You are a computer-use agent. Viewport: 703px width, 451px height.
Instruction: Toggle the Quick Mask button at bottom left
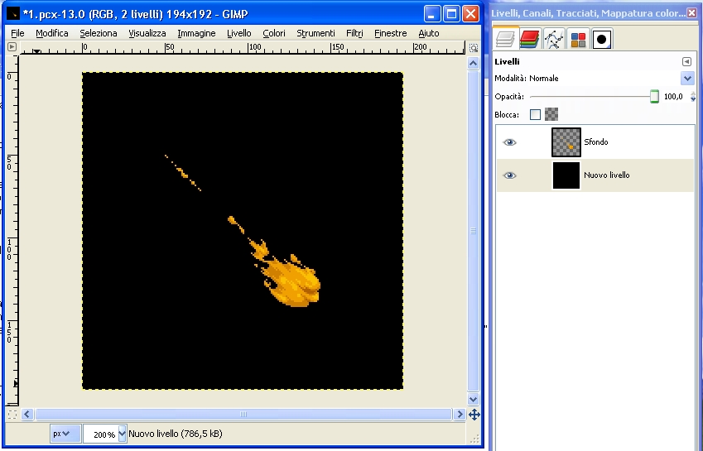click(12, 415)
